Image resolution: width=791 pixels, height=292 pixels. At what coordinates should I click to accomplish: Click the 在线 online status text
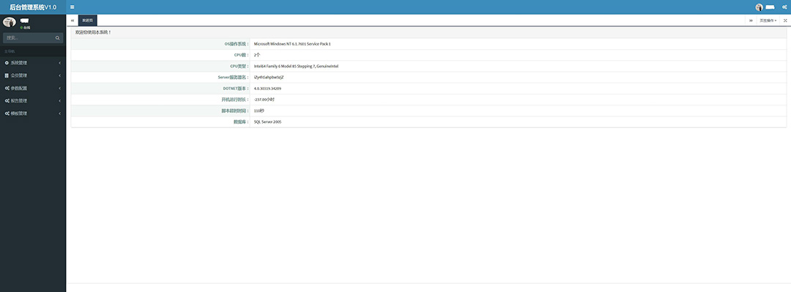click(x=26, y=27)
